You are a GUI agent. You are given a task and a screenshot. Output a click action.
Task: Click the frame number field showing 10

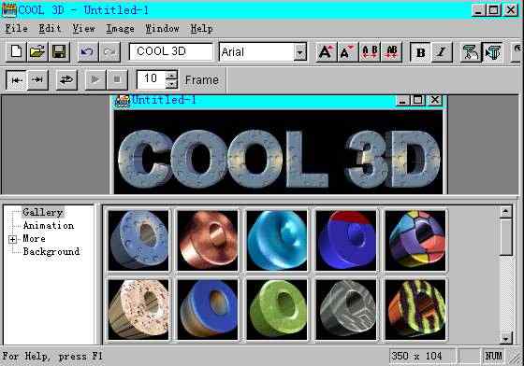coord(151,79)
